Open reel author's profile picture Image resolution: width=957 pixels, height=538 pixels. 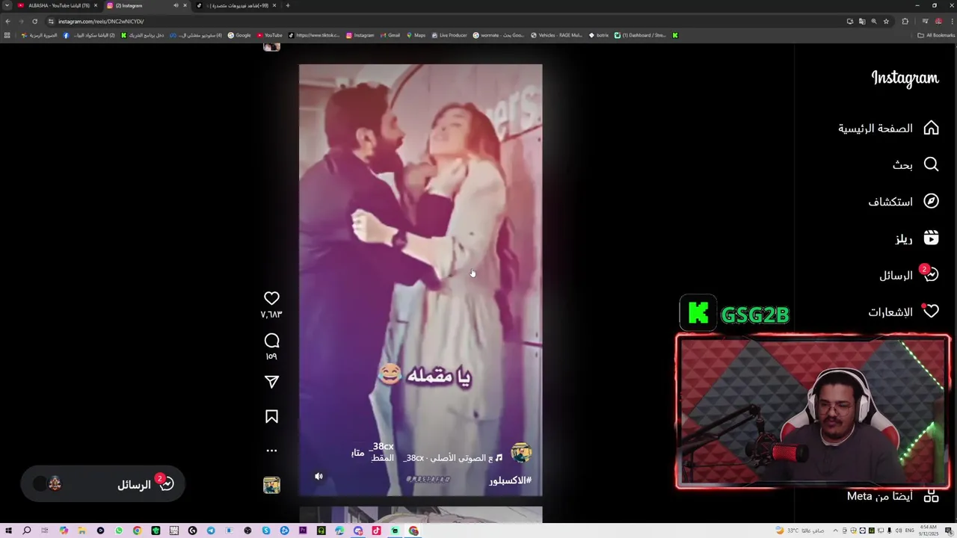521,453
